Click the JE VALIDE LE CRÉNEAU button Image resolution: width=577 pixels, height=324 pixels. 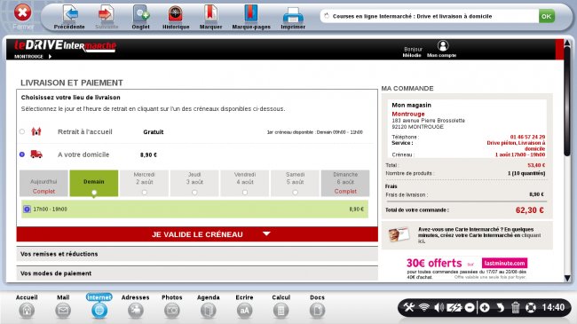pos(197,234)
